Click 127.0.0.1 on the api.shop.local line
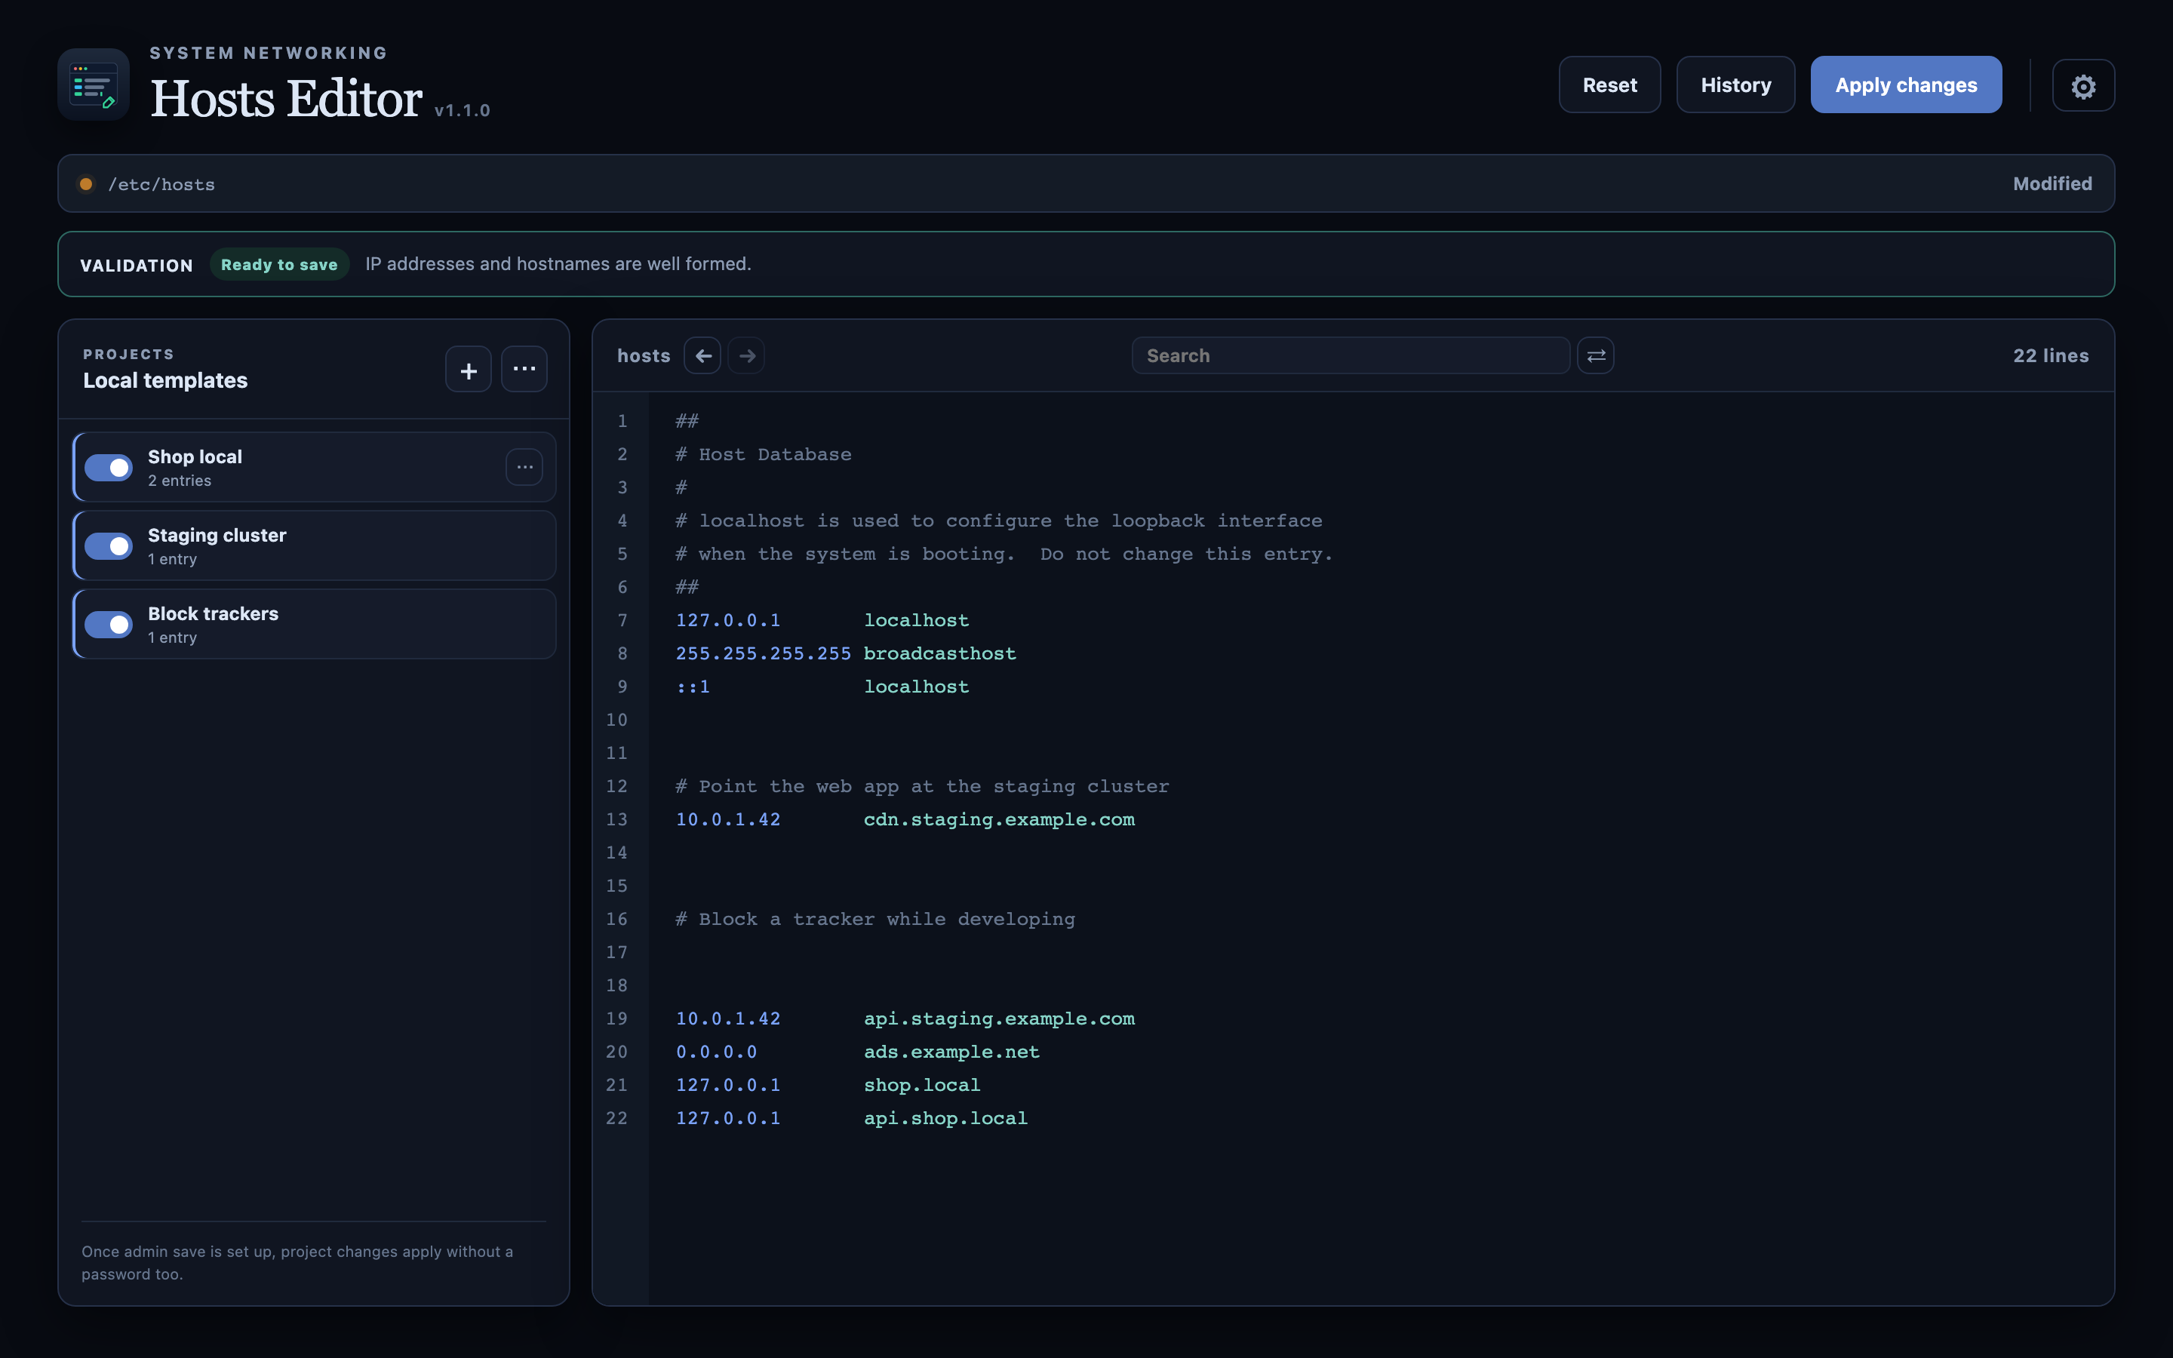The image size is (2173, 1358). pos(728,1119)
